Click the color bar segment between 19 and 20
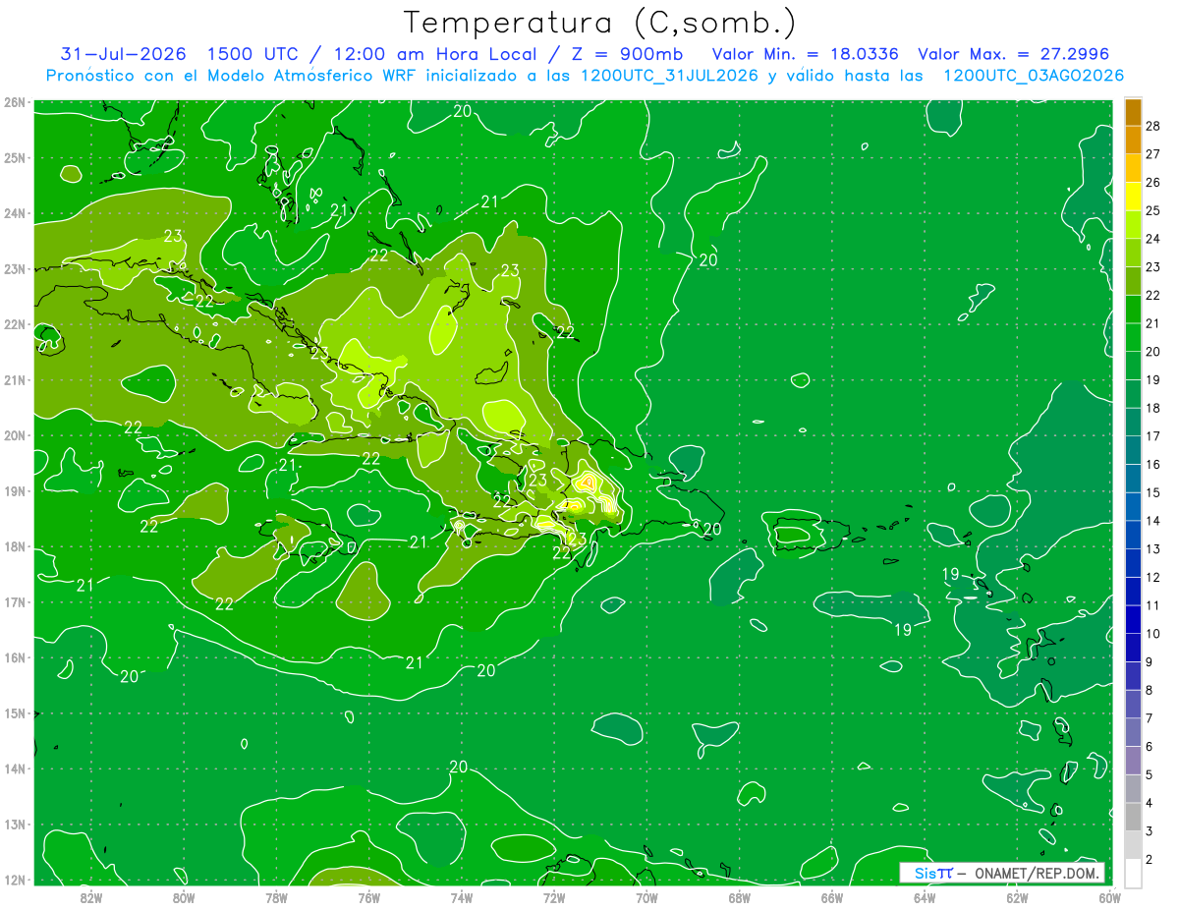 tap(1133, 366)
